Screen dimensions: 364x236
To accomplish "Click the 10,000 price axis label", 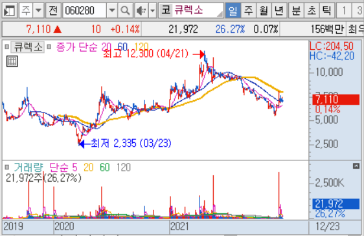I will coord(329,72).
